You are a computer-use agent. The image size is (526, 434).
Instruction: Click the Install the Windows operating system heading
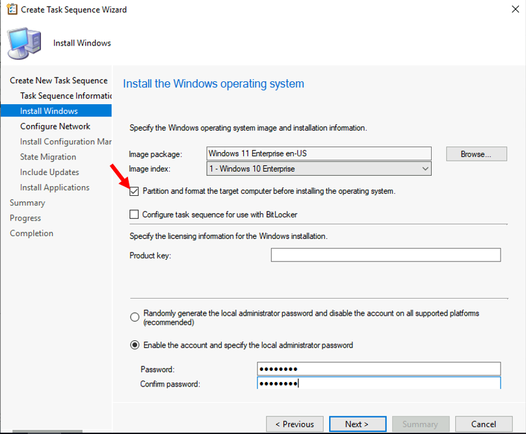click(213, 83)
